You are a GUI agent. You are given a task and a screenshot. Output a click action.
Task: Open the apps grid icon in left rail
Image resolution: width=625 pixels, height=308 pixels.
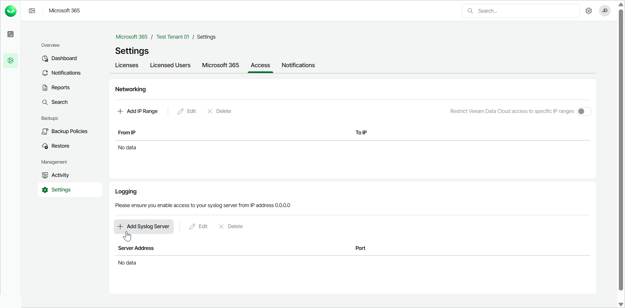point(10,34)
